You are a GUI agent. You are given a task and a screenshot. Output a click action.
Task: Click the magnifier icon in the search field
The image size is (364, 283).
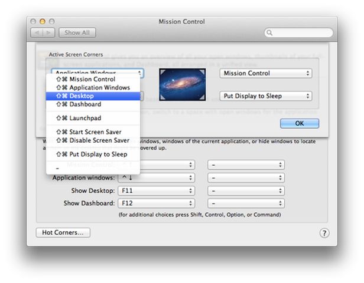pos(269,32)
